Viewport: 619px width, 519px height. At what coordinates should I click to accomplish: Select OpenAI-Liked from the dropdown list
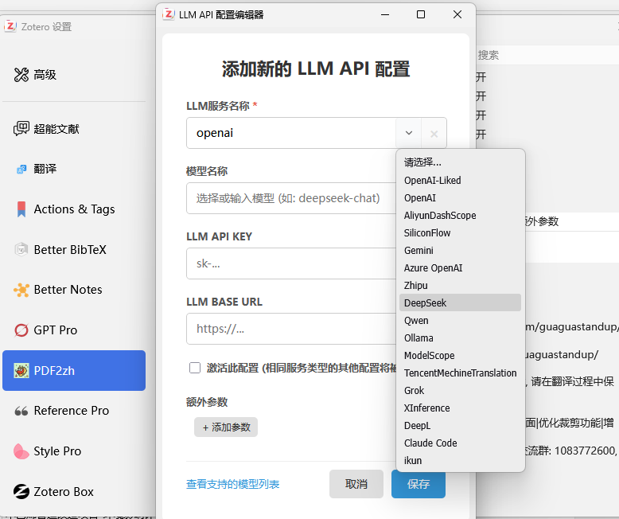click(x=460, y=181)
